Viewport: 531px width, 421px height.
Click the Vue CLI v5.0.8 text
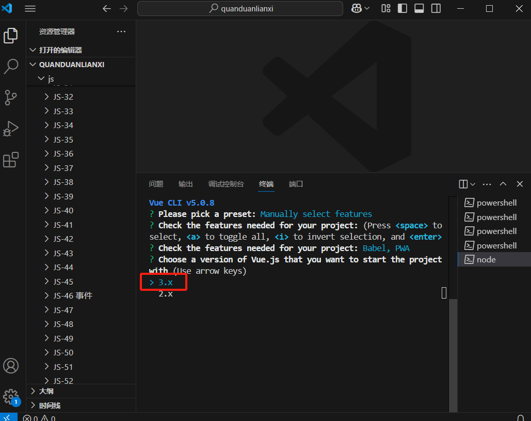coord(182,202)
